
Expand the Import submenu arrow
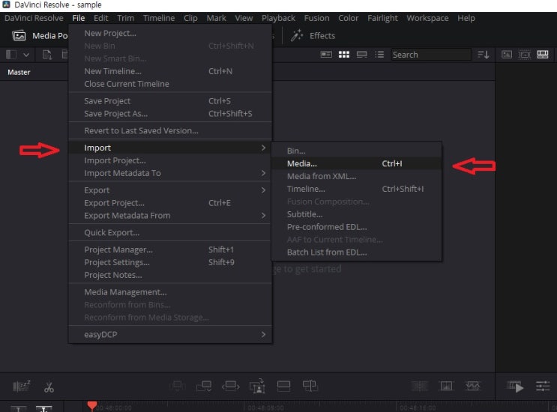pyautogui.click(x=263, y=148)
